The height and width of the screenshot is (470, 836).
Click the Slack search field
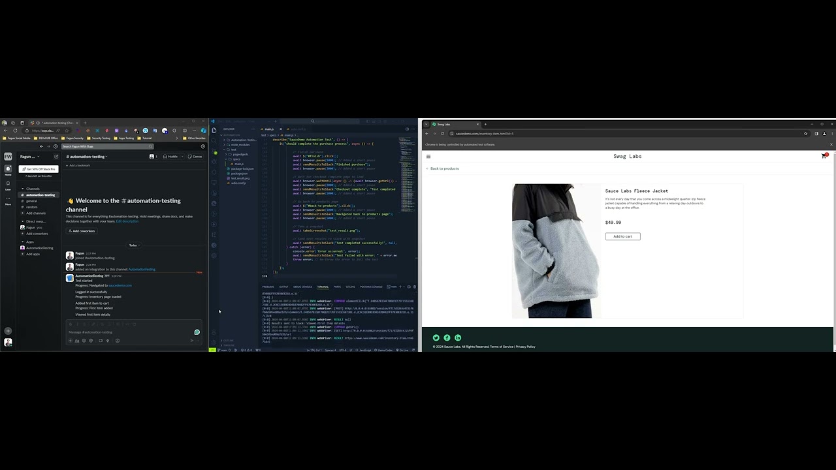pyautogui.click(x=108, y=146)
